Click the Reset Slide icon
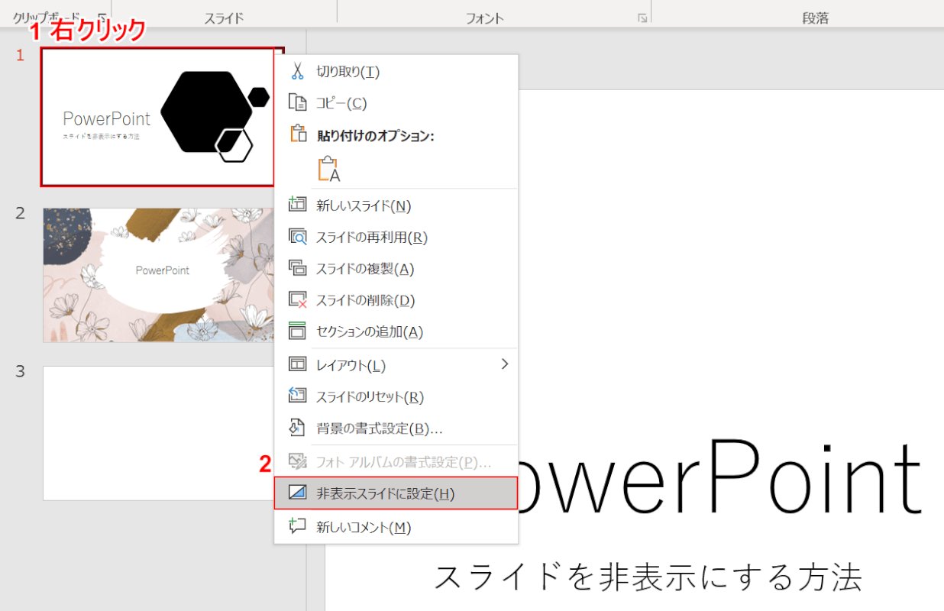 297,396
